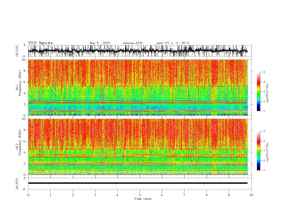
Task: Click the 'Time (min)' axis label
Action: (143, 199)
